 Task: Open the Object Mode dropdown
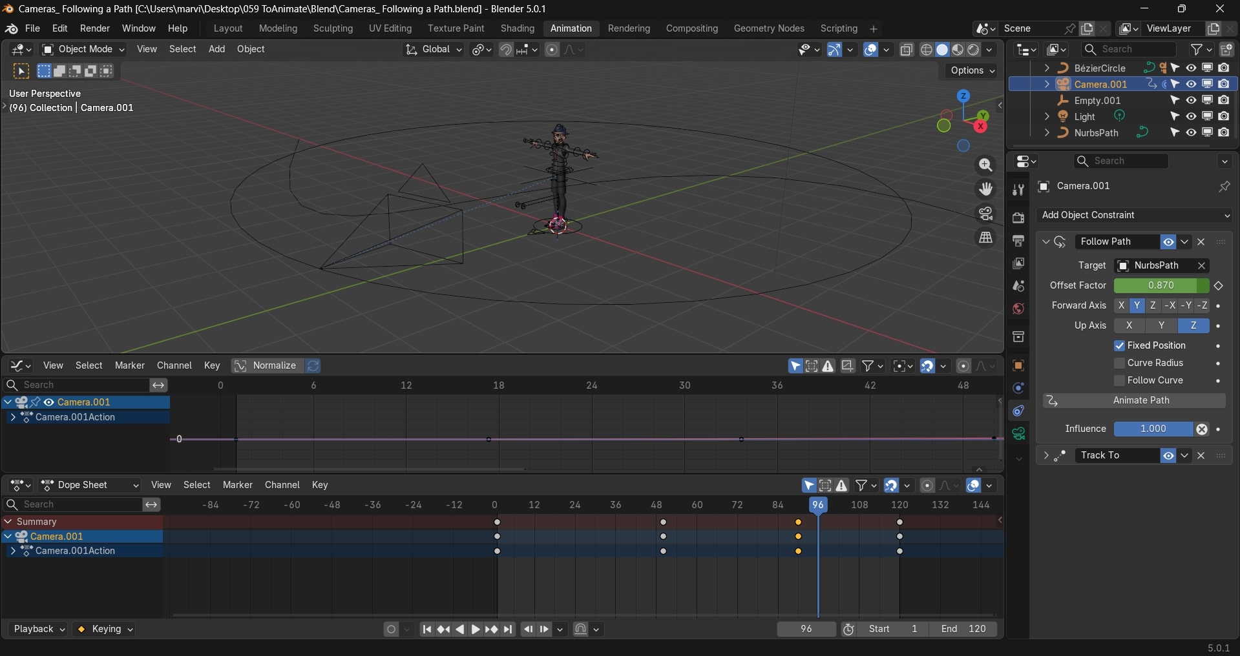tap(83, 49)
